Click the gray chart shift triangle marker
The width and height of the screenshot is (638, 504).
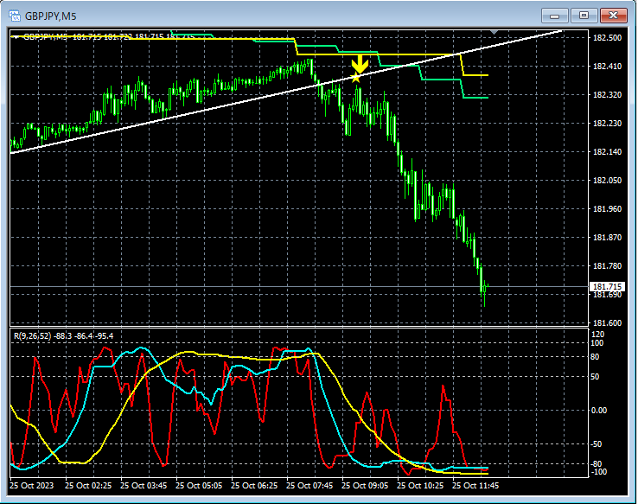pos(494,32)
